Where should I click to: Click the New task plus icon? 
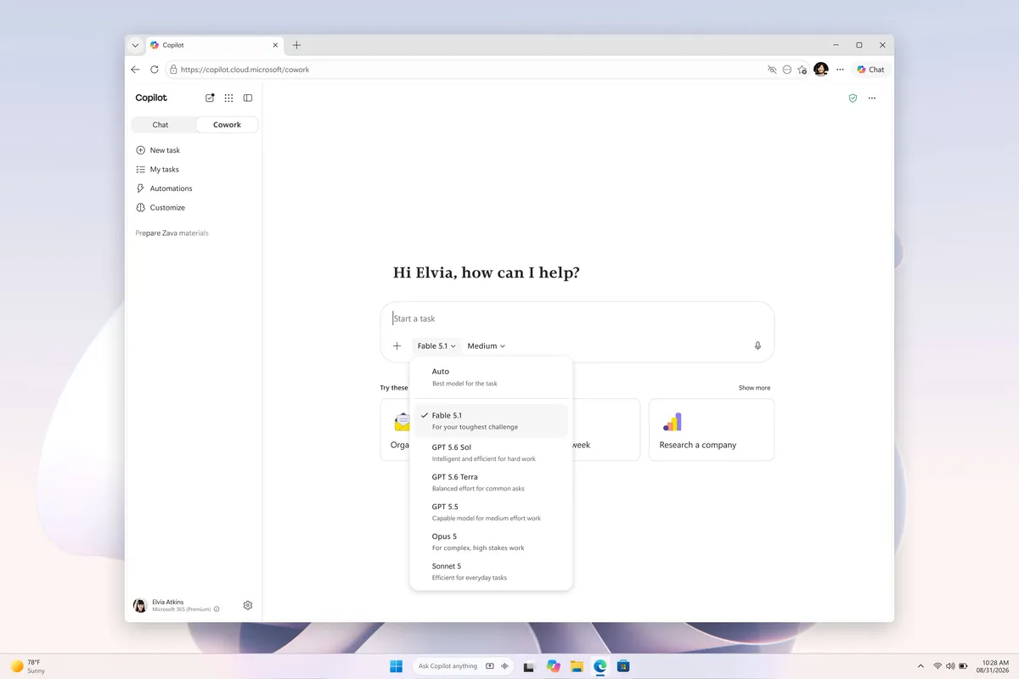click(x=141, y=150)
